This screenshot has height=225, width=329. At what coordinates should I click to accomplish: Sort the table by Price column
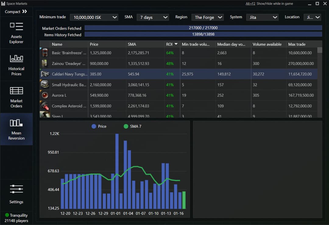click(x=94, y=44)
